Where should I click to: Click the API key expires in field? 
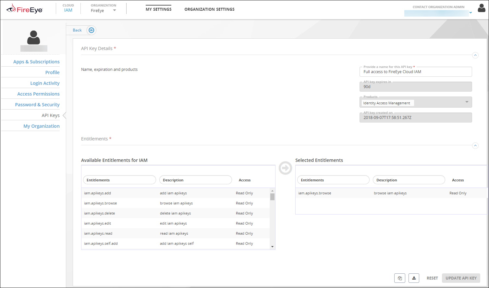click(416, 87)
